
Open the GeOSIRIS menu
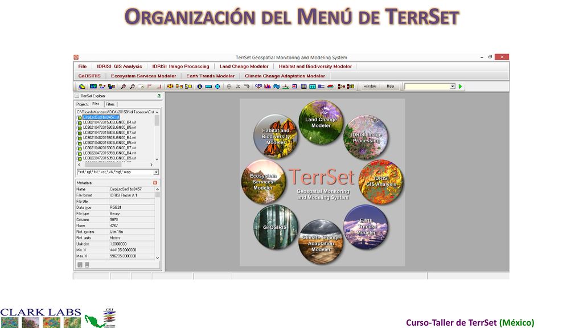coord(89,76)
